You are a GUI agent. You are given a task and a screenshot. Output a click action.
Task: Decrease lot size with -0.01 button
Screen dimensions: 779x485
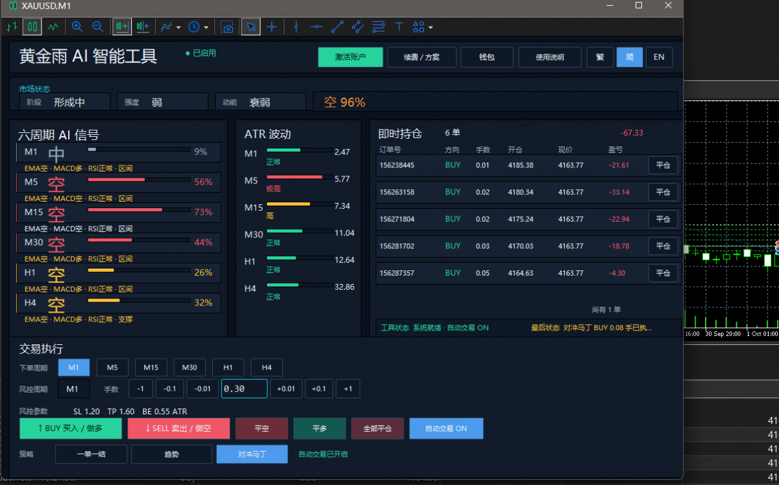tap(203, 389)
